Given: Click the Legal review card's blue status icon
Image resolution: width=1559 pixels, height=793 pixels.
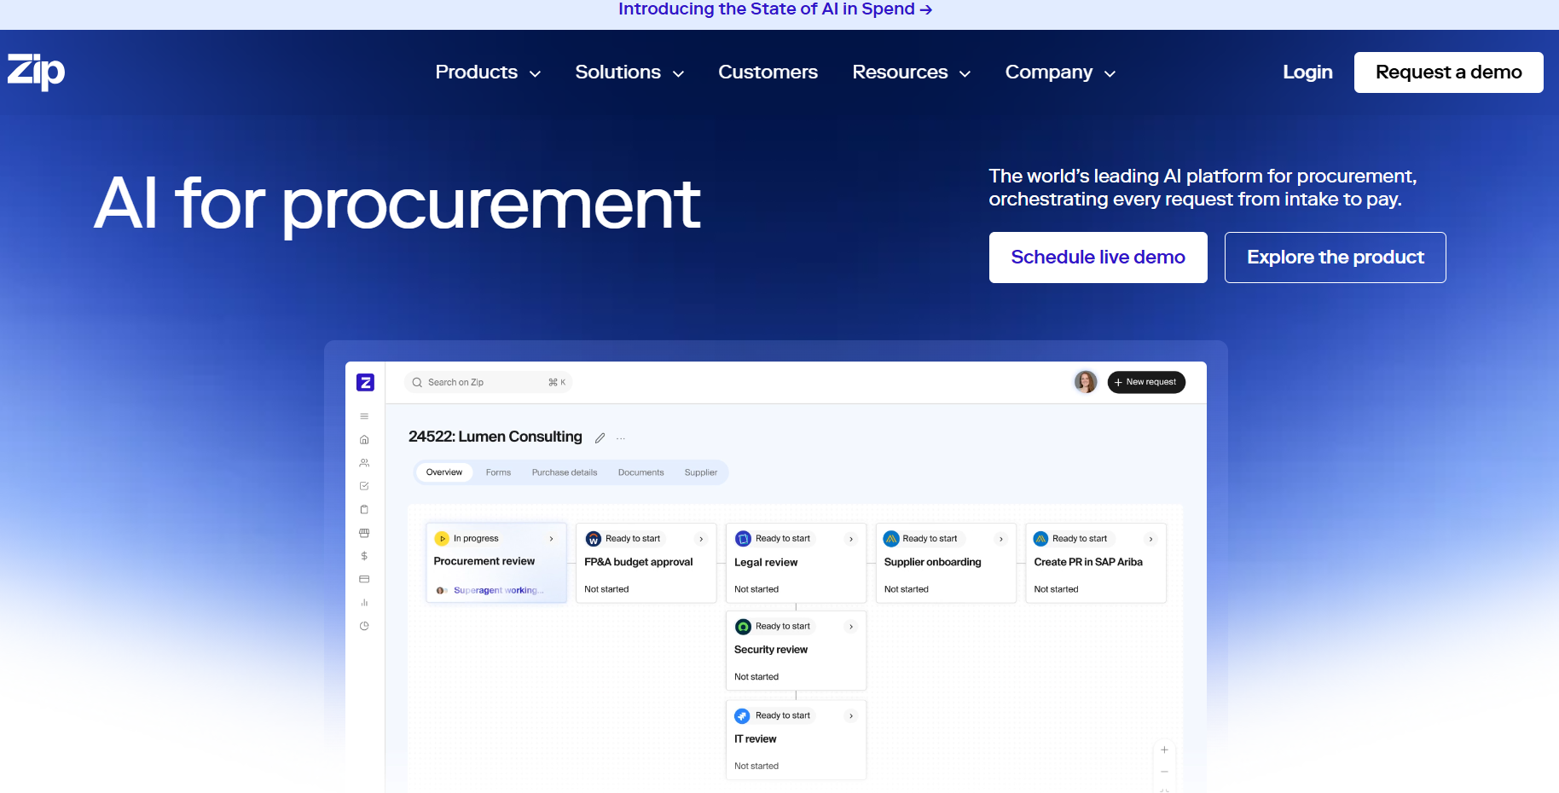Looking at the screenshot, I should (743, 539).
